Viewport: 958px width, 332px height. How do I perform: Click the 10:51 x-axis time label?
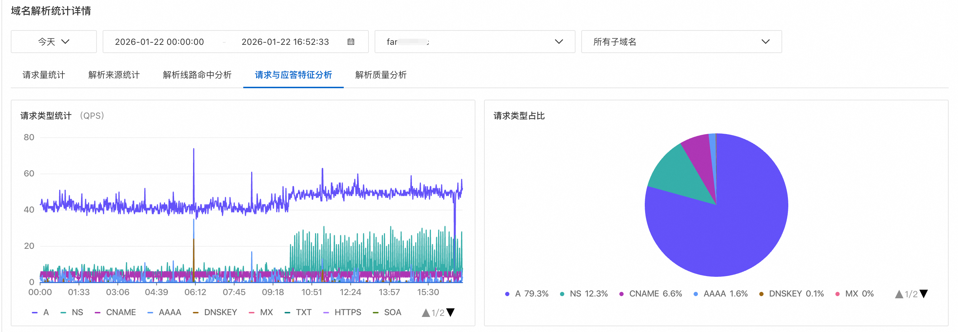[x=311, y=292]
